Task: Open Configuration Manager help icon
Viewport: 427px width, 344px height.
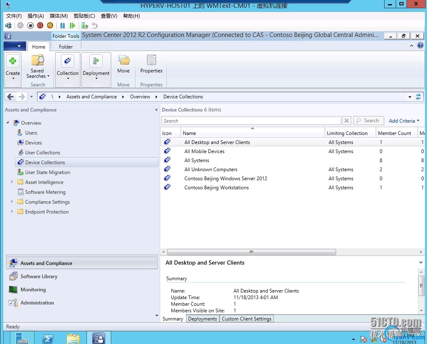Action: coord(420,45)
